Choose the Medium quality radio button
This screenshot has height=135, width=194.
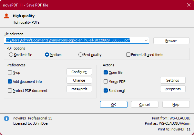(47, 55)
